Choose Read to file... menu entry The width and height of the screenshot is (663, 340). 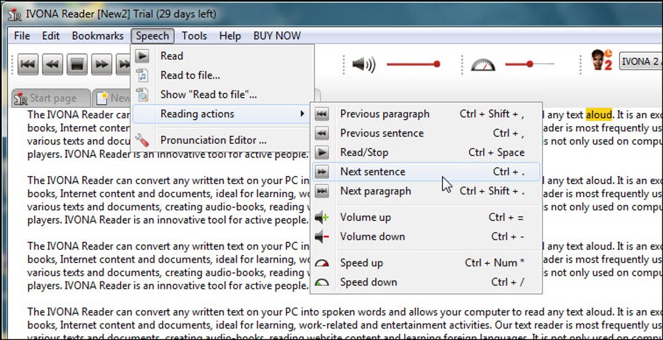(x=223, y=75)
